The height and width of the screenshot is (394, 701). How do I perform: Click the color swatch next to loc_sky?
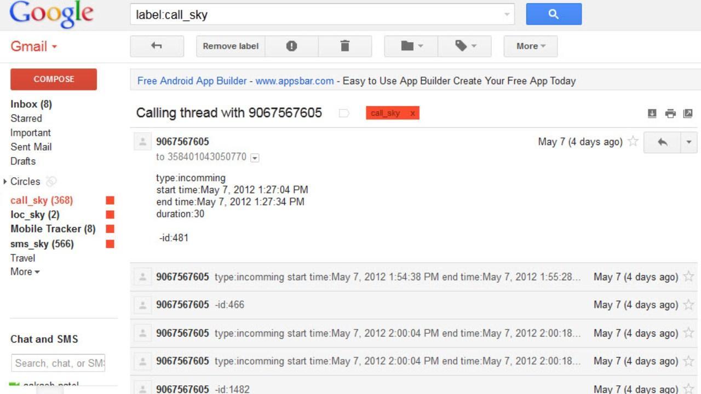(110, 215)
